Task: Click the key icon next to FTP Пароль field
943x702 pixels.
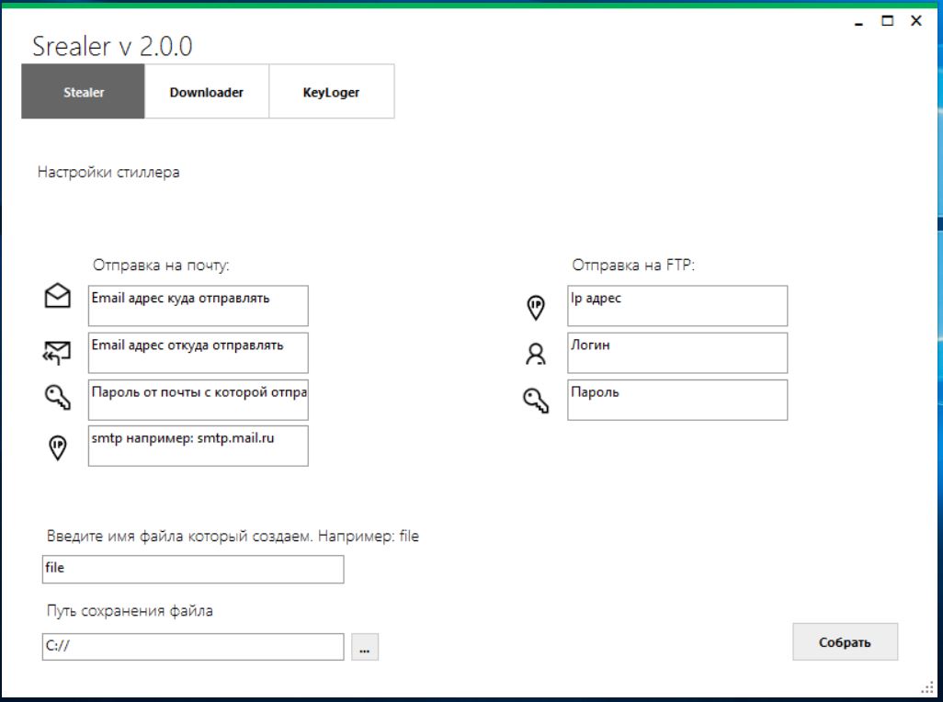Action: (x=535, y=400)
